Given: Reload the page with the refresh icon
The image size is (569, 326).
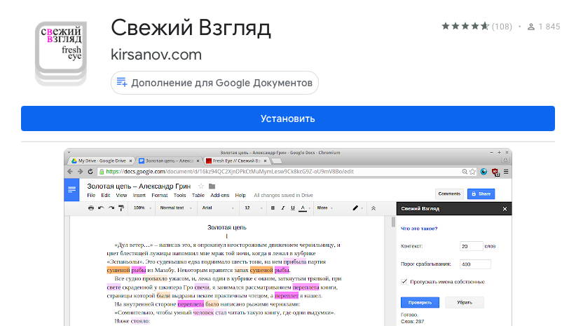Looking at the screenshot, I should 90,171.
